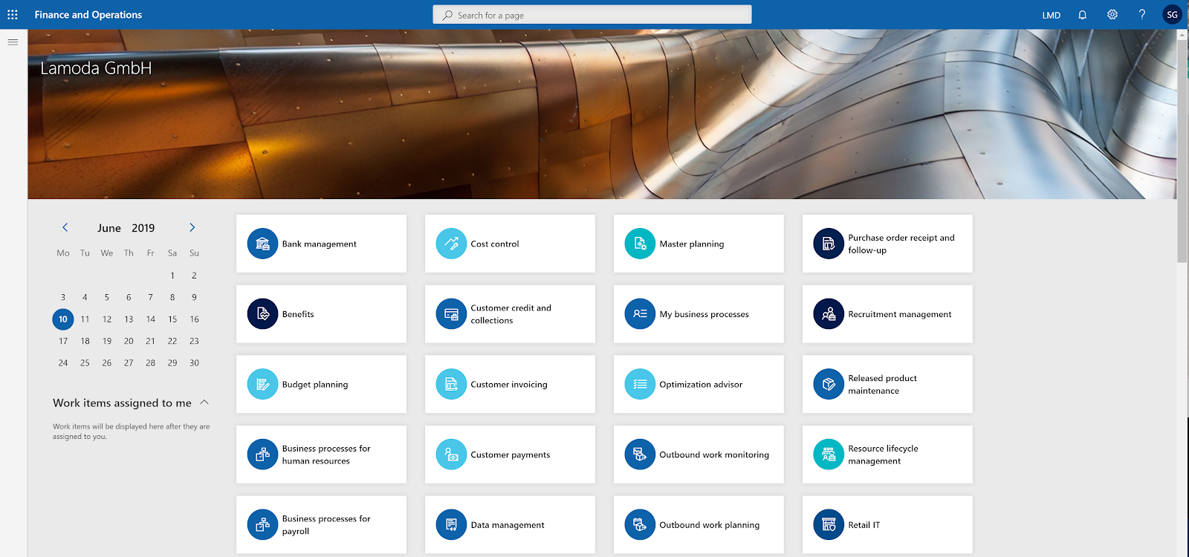
Task: Click the Retail IT tile icon
Action: [x=829, y=524]
